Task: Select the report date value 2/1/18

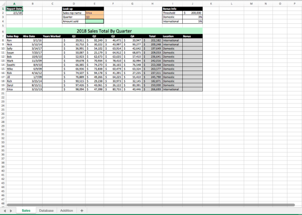Action: pos(14,13)
